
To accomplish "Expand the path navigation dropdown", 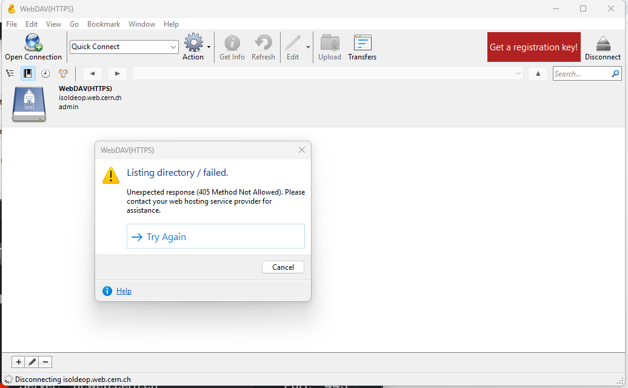I will (x=518, y=73).
